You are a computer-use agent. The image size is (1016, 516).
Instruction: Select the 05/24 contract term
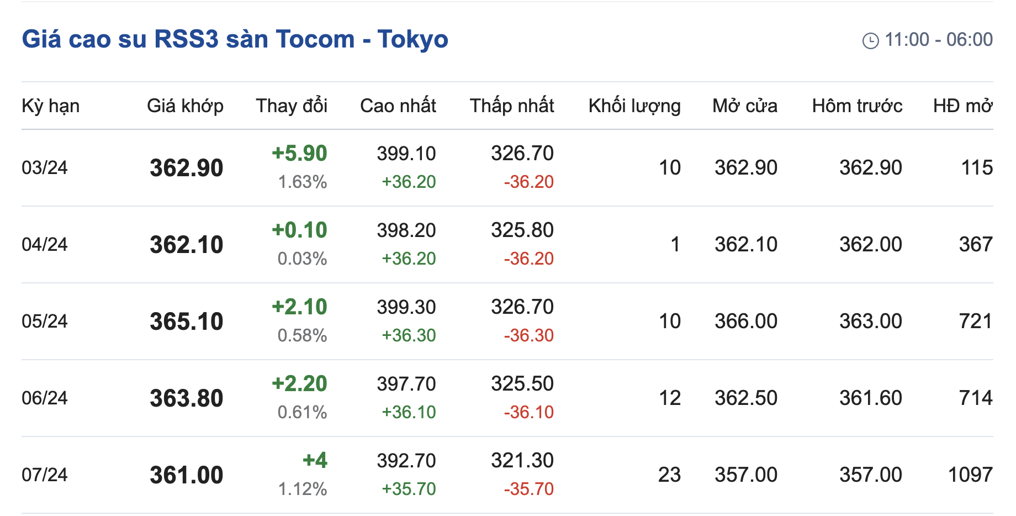(x=45, y=321)
